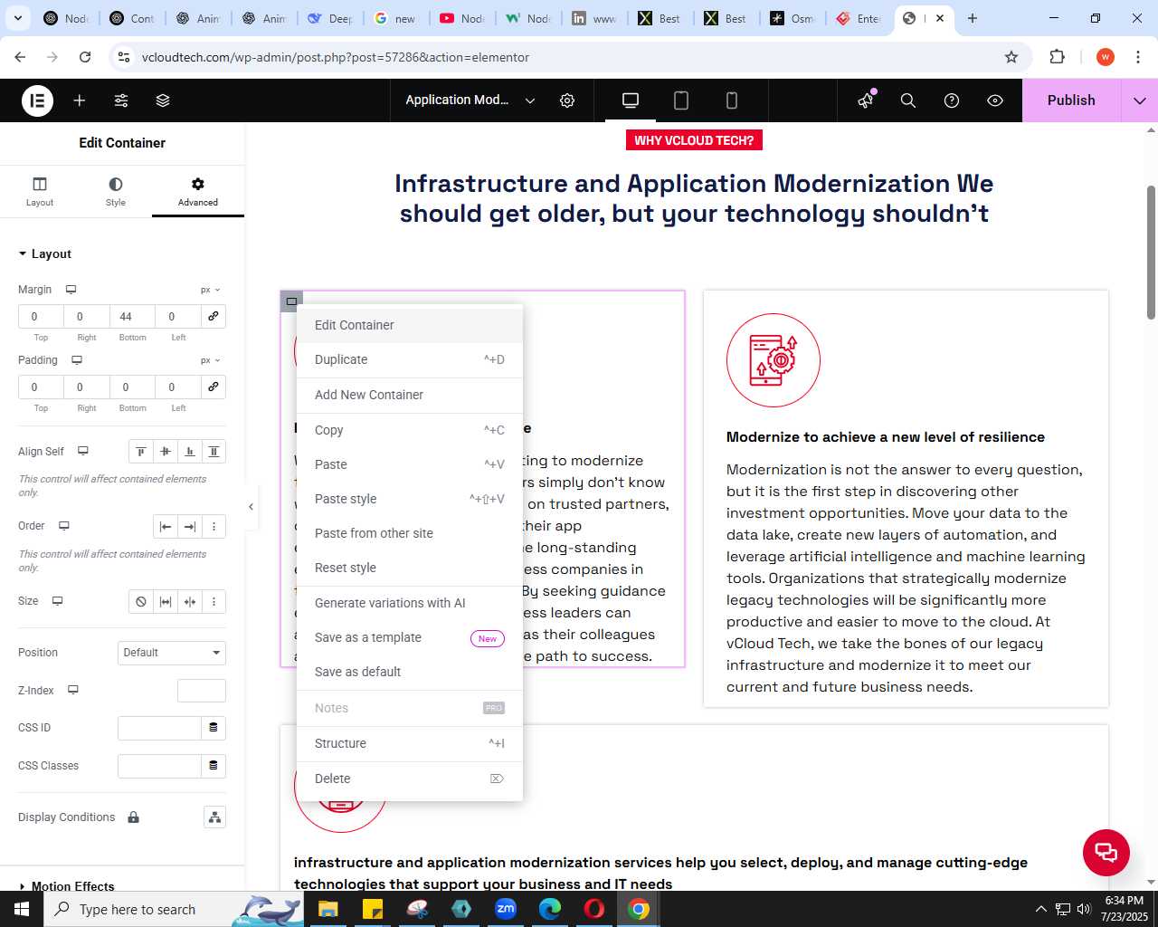Open the red chat support button
Image resolution: width=1158 pixels, height=927 pixels.
(x=1106, y=852)
